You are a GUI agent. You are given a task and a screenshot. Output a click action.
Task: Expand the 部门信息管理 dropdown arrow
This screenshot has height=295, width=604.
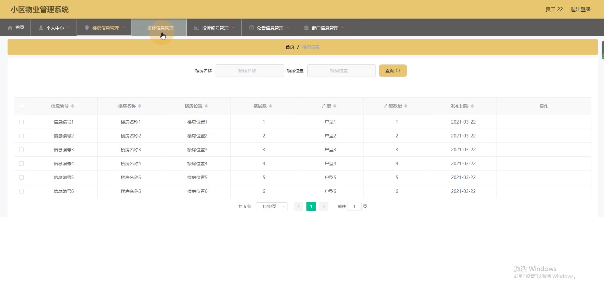(343, 27)
